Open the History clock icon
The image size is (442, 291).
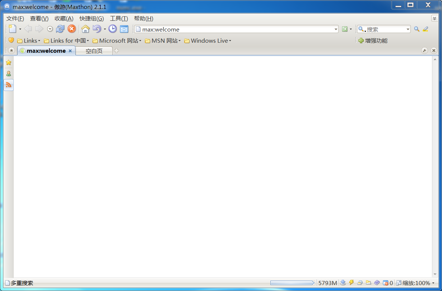coord(113,29)
